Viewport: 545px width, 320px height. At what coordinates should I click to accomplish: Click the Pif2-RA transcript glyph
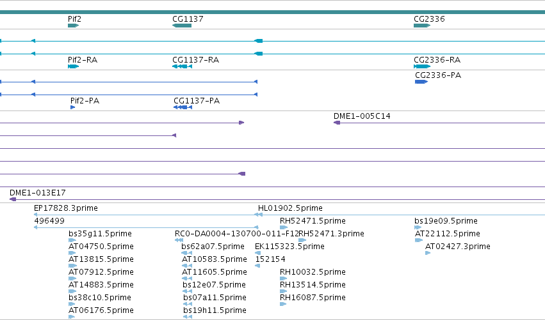[74, 66]
